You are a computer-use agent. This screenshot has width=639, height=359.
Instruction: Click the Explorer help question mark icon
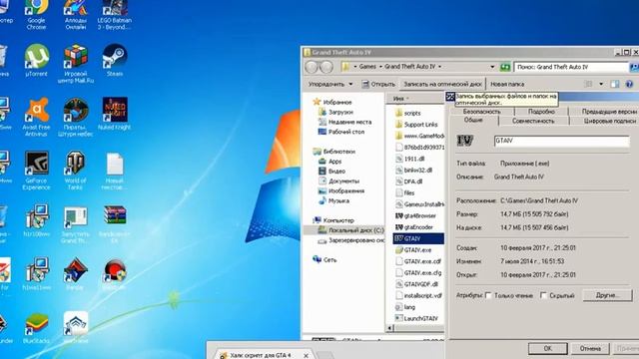(629, 84)
